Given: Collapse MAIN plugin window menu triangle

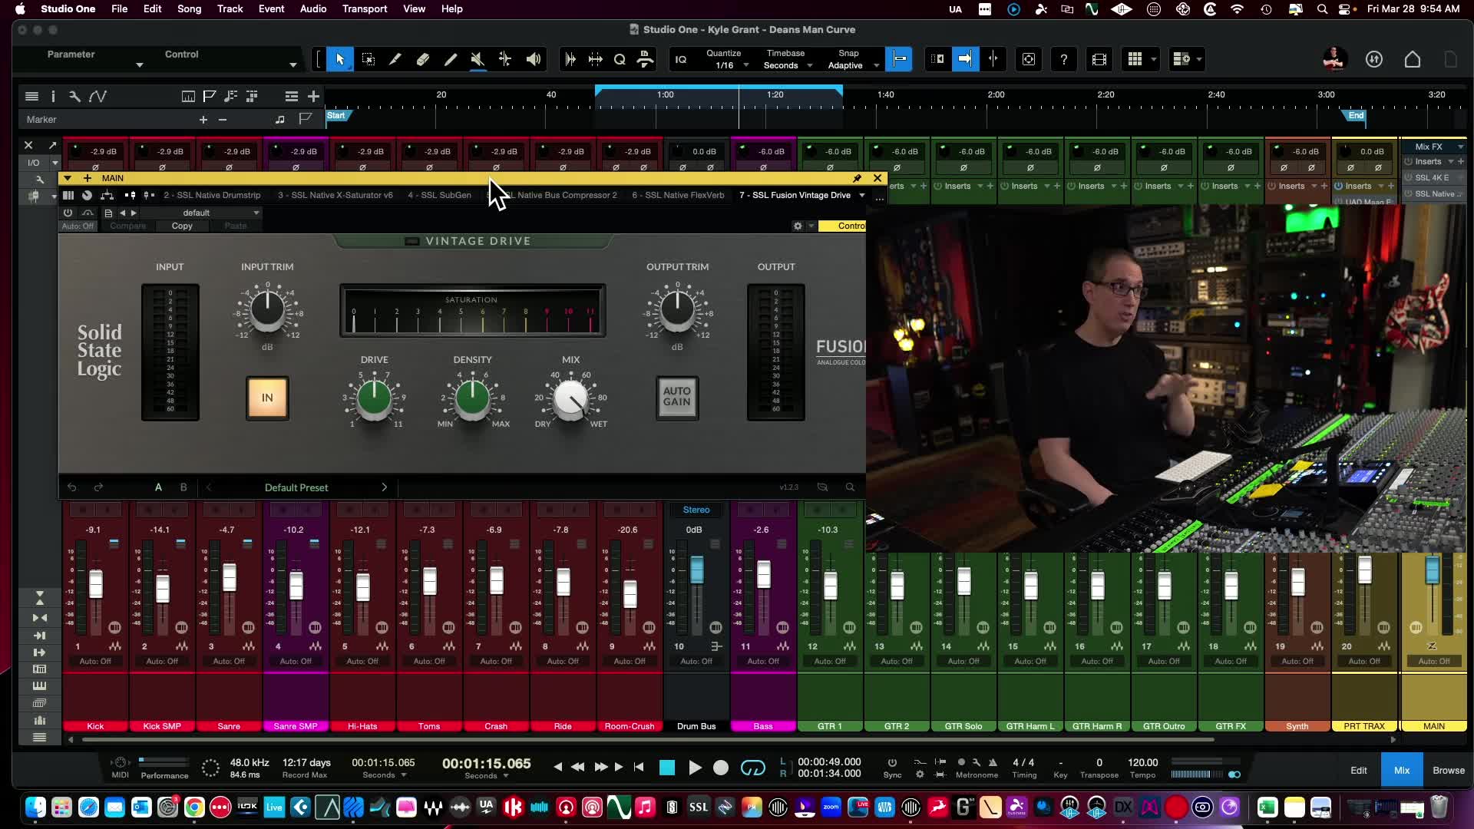Looking at the screenshot, I should coord(68,178).
